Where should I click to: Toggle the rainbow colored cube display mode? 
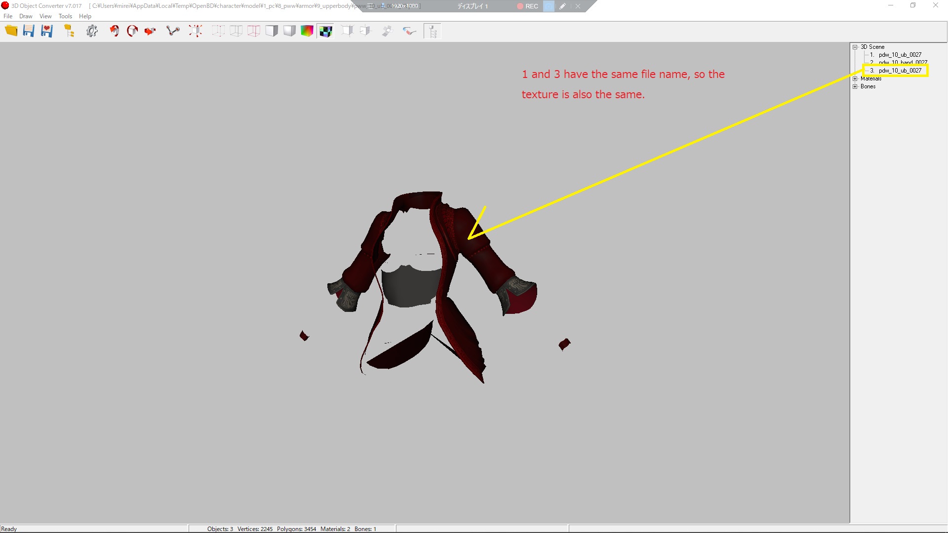click(x=307, y=31)
